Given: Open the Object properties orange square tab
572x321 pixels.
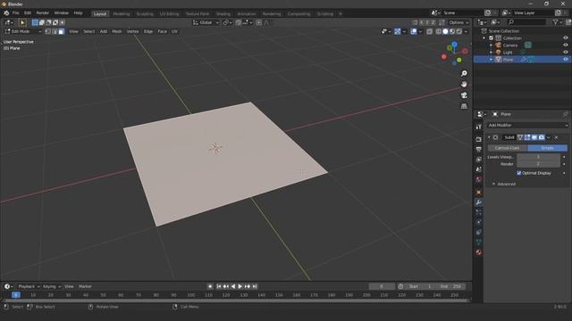Looking at the screenshot, I should tap(479, 193).
